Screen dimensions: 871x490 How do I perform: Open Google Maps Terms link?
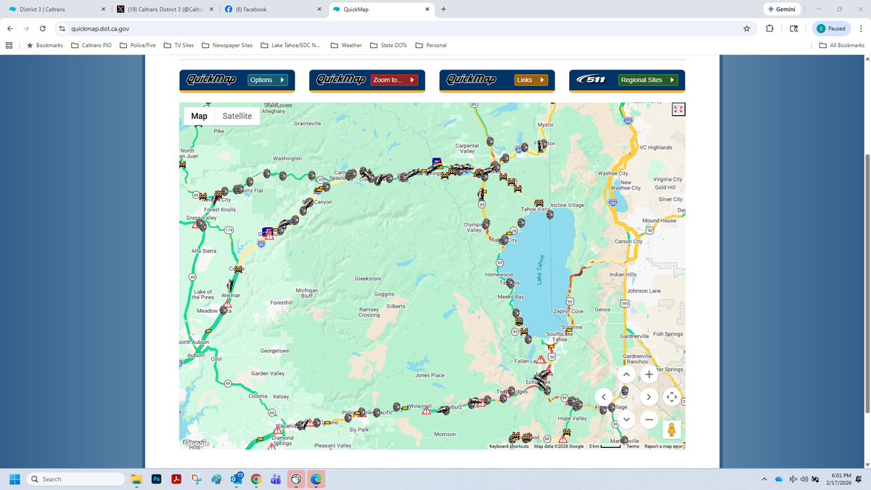pos(632,447)
